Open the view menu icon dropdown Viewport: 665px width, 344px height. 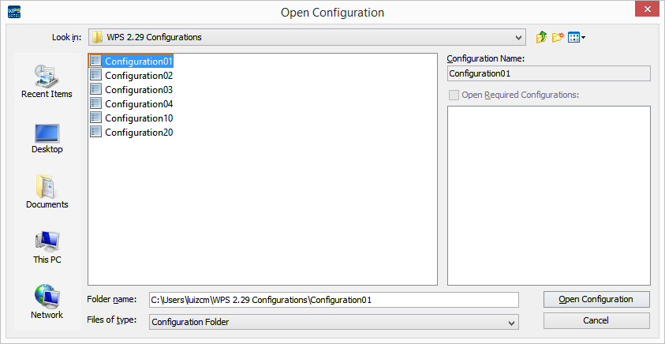[x=577, y=37]
